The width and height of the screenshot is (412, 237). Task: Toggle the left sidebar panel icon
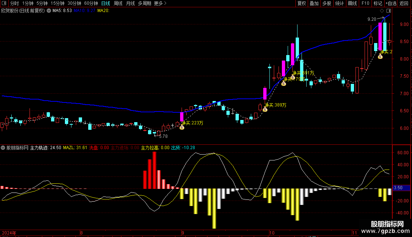pos(4,3)
